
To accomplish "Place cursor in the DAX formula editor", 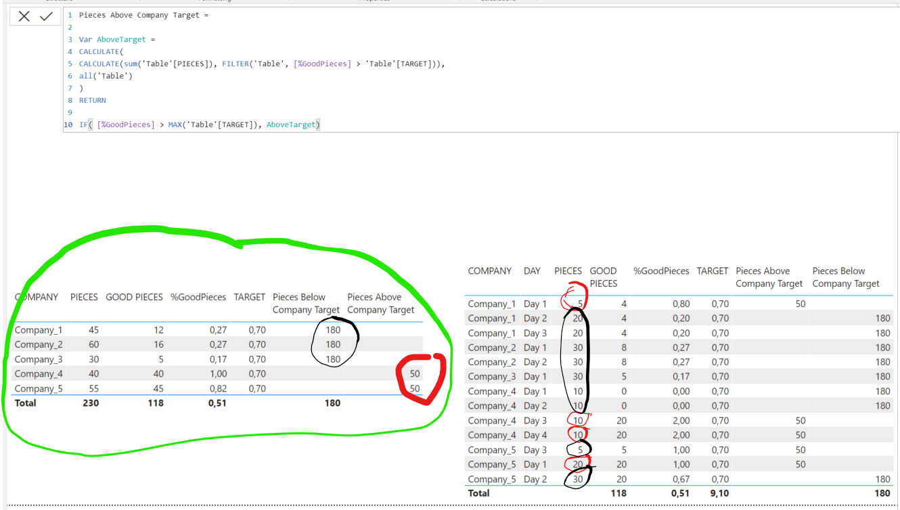I will 481,70.
